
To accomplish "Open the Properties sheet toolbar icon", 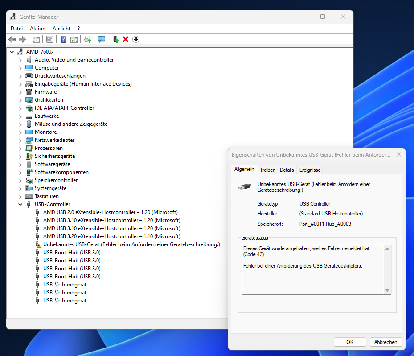I will tap(49, 39).
